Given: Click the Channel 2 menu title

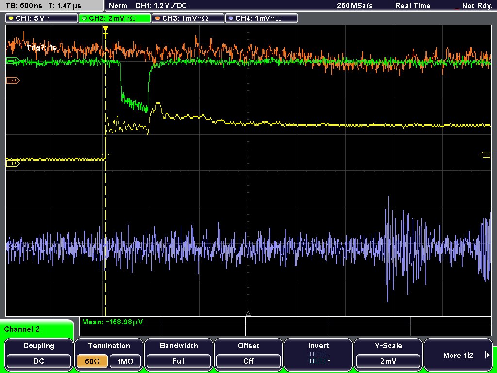Looking at the screenshot, I should pos(22,329).
